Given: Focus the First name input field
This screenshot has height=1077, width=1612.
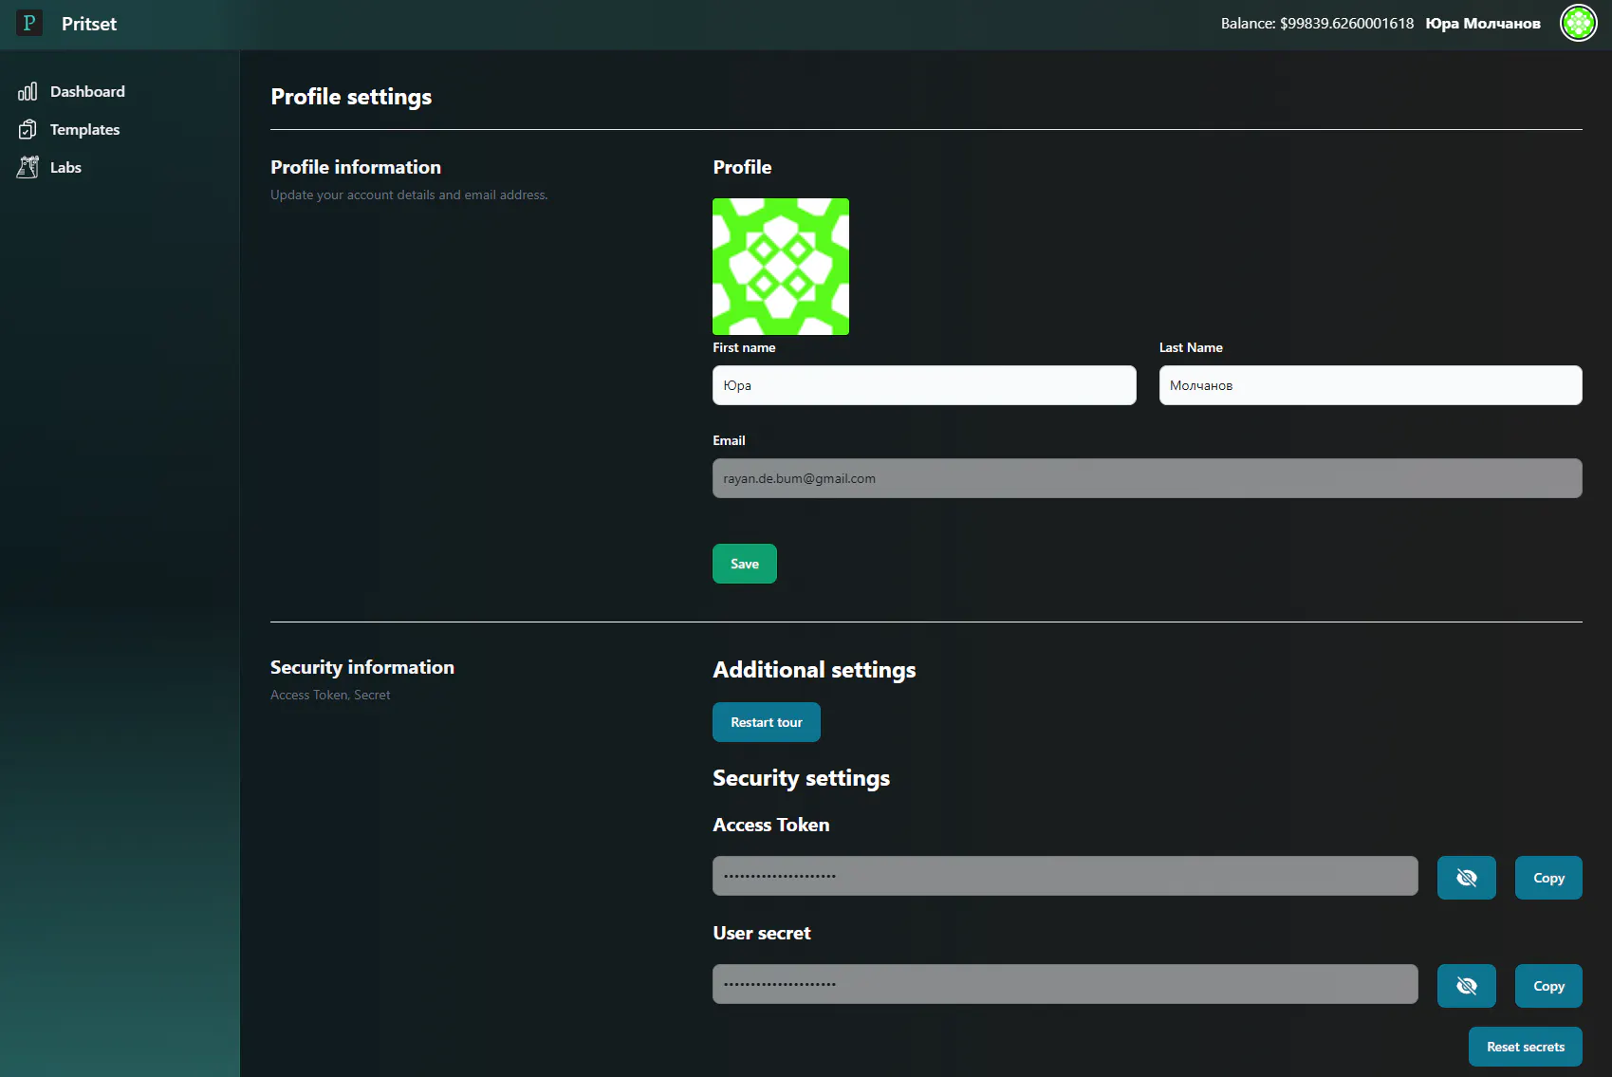Looking at the screenshot, I should coord(924,385).
